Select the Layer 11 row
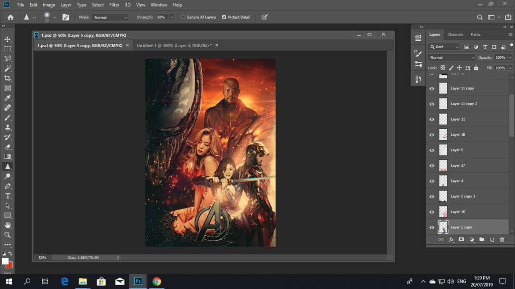Screen dimensions: 515x289 pos(468,119)
